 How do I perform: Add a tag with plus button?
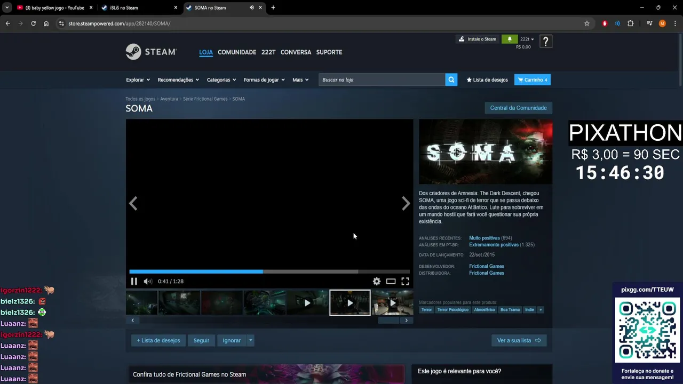[x=541, y=309]
